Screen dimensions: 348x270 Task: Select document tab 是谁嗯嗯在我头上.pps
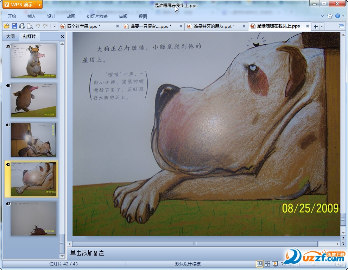[280, 26]
